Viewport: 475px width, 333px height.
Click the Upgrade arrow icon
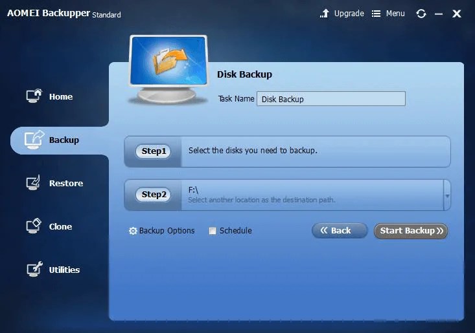(x=325, y=14)
